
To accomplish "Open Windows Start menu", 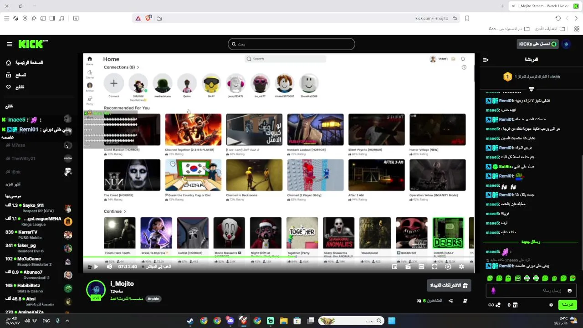I will click(x=392, y=321).
